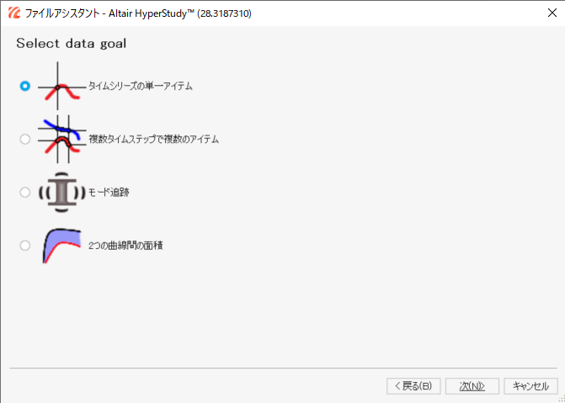The image size is (565, 403).
Task: Click the horizontal separator above the buttons
Action: tap(282, 369)
